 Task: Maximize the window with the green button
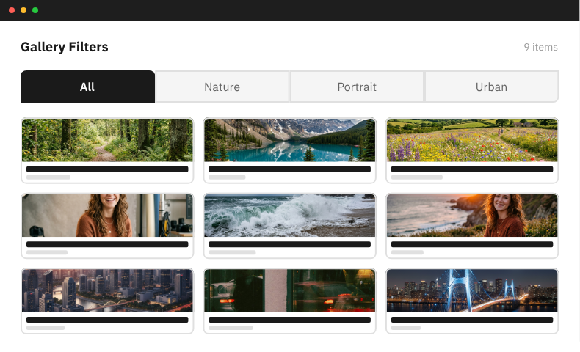(35, 10)
